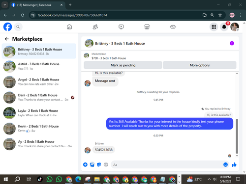Open the browser zoom magnifier icon
This screenshot has width=246, height=184.
click(212, 15)
